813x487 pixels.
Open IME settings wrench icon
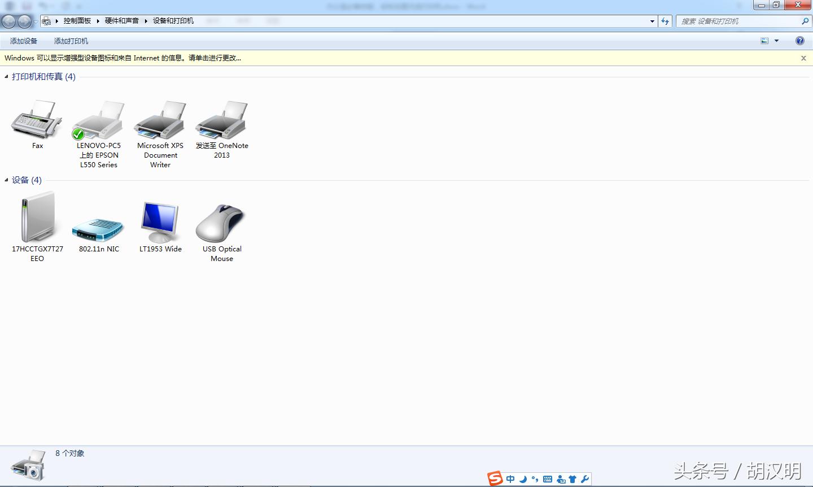(x=585, y=479)
